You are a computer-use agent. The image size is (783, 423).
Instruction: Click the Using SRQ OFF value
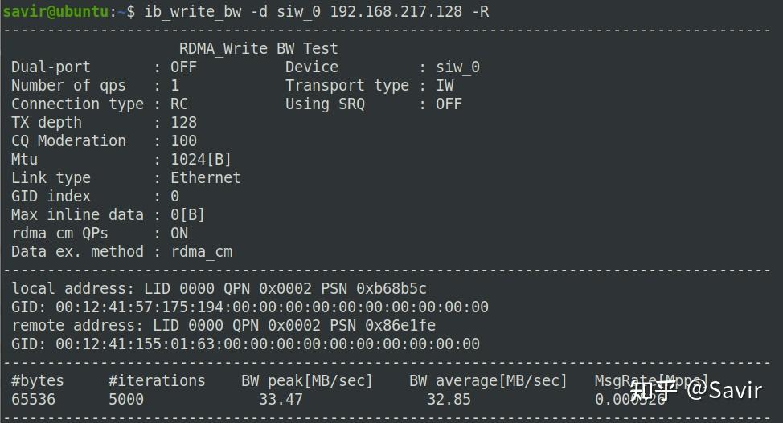point(449,104)
